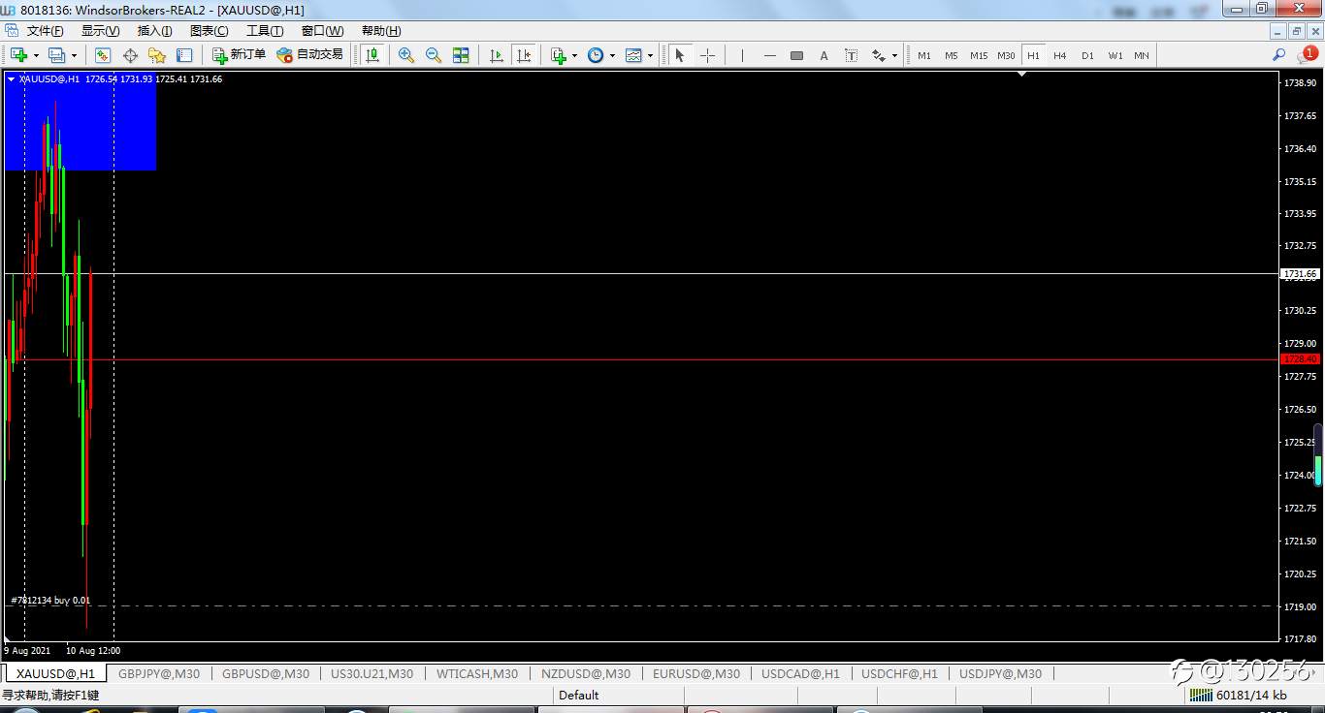Click the 60181/14 kb connection status

coord(1251,696)
